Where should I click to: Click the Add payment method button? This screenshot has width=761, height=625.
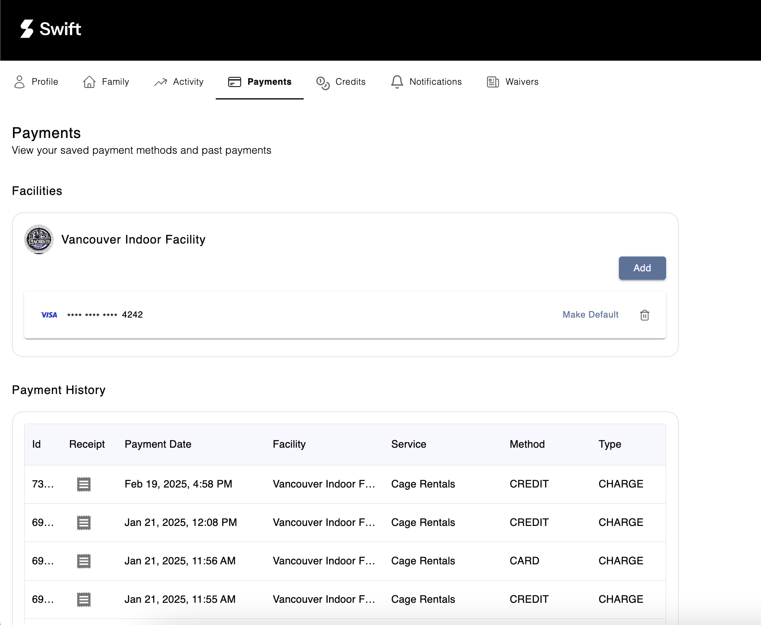(x=642, y=268)
